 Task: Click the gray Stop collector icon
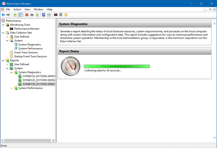click(61, 14)
